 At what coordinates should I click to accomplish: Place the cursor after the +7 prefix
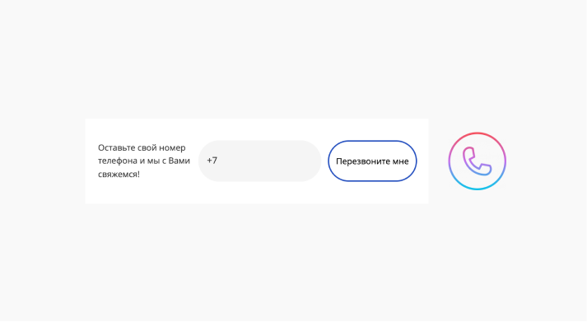(x=219, y=161)
